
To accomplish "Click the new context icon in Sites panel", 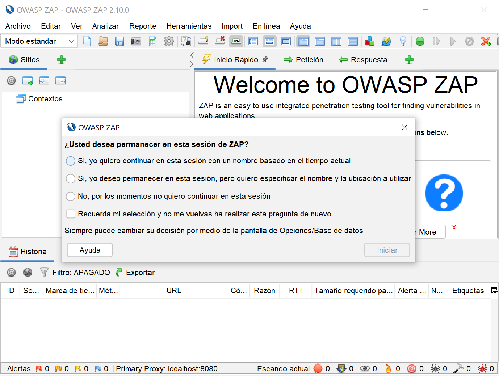I will click(x=28, y=80).
